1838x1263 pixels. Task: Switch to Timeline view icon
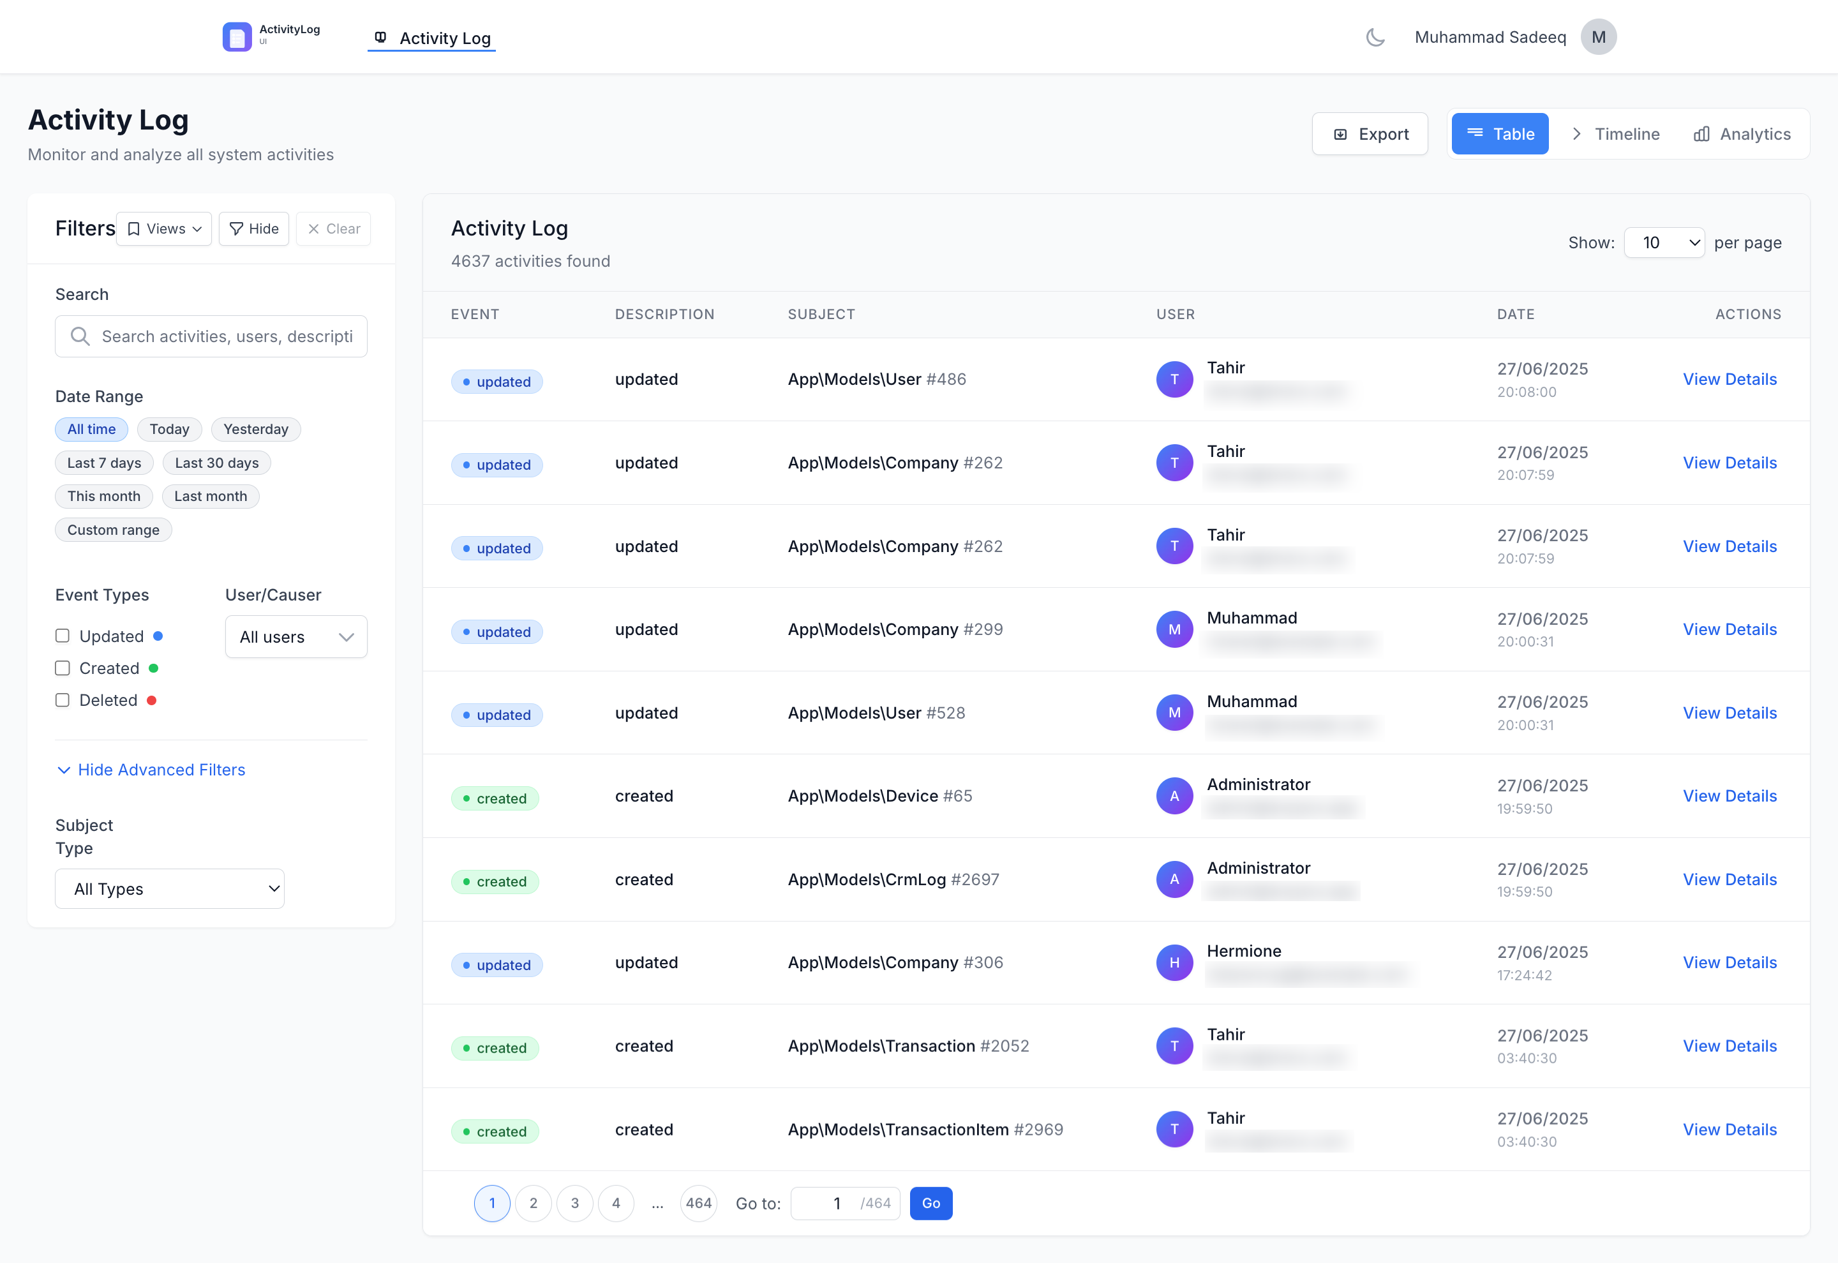click(1577, 134)
